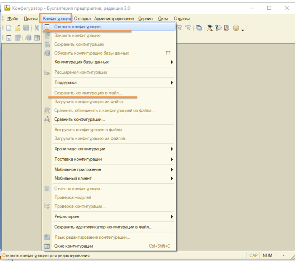Open toolbar options arrow beside info icon
Screen dimensions: 297x262
click(x=243, y=30)
